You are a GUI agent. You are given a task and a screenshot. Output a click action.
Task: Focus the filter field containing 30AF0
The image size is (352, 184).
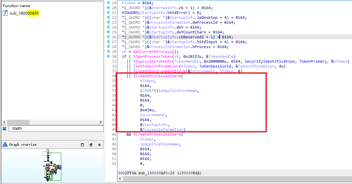pos(56,129)
